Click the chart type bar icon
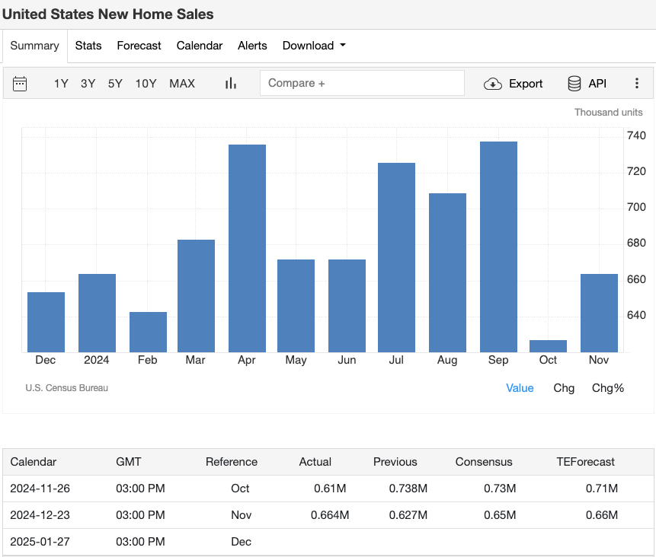 pyautogui.click(x=230, y=83)
